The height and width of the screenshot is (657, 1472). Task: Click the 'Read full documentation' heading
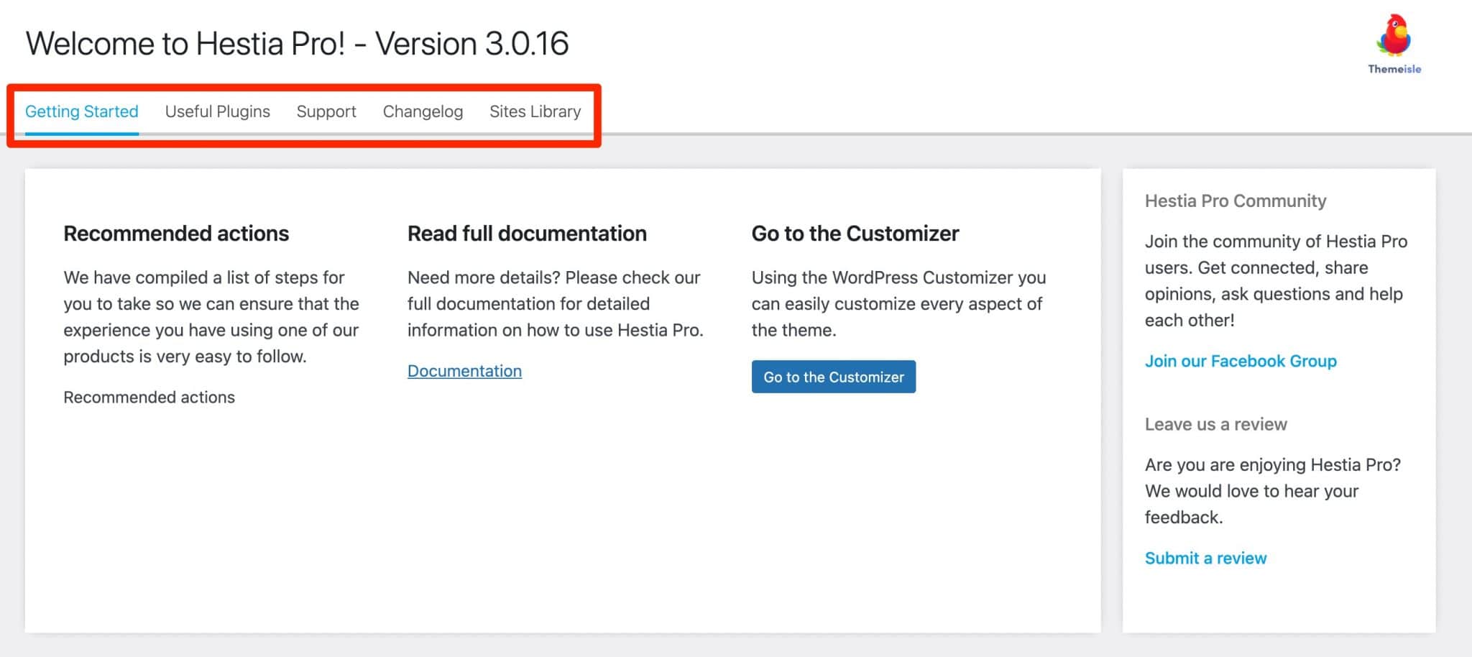527,234
